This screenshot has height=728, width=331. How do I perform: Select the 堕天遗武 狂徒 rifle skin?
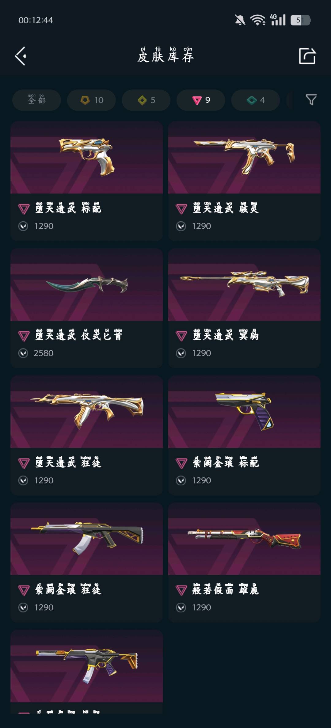click(86, 435)
